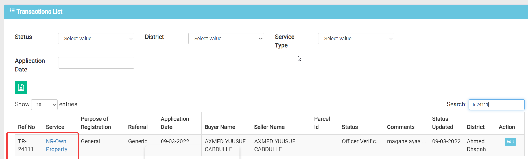Click the Application Date input field
The height and width of the screenshot is (159, 528).
click(96, 62)
